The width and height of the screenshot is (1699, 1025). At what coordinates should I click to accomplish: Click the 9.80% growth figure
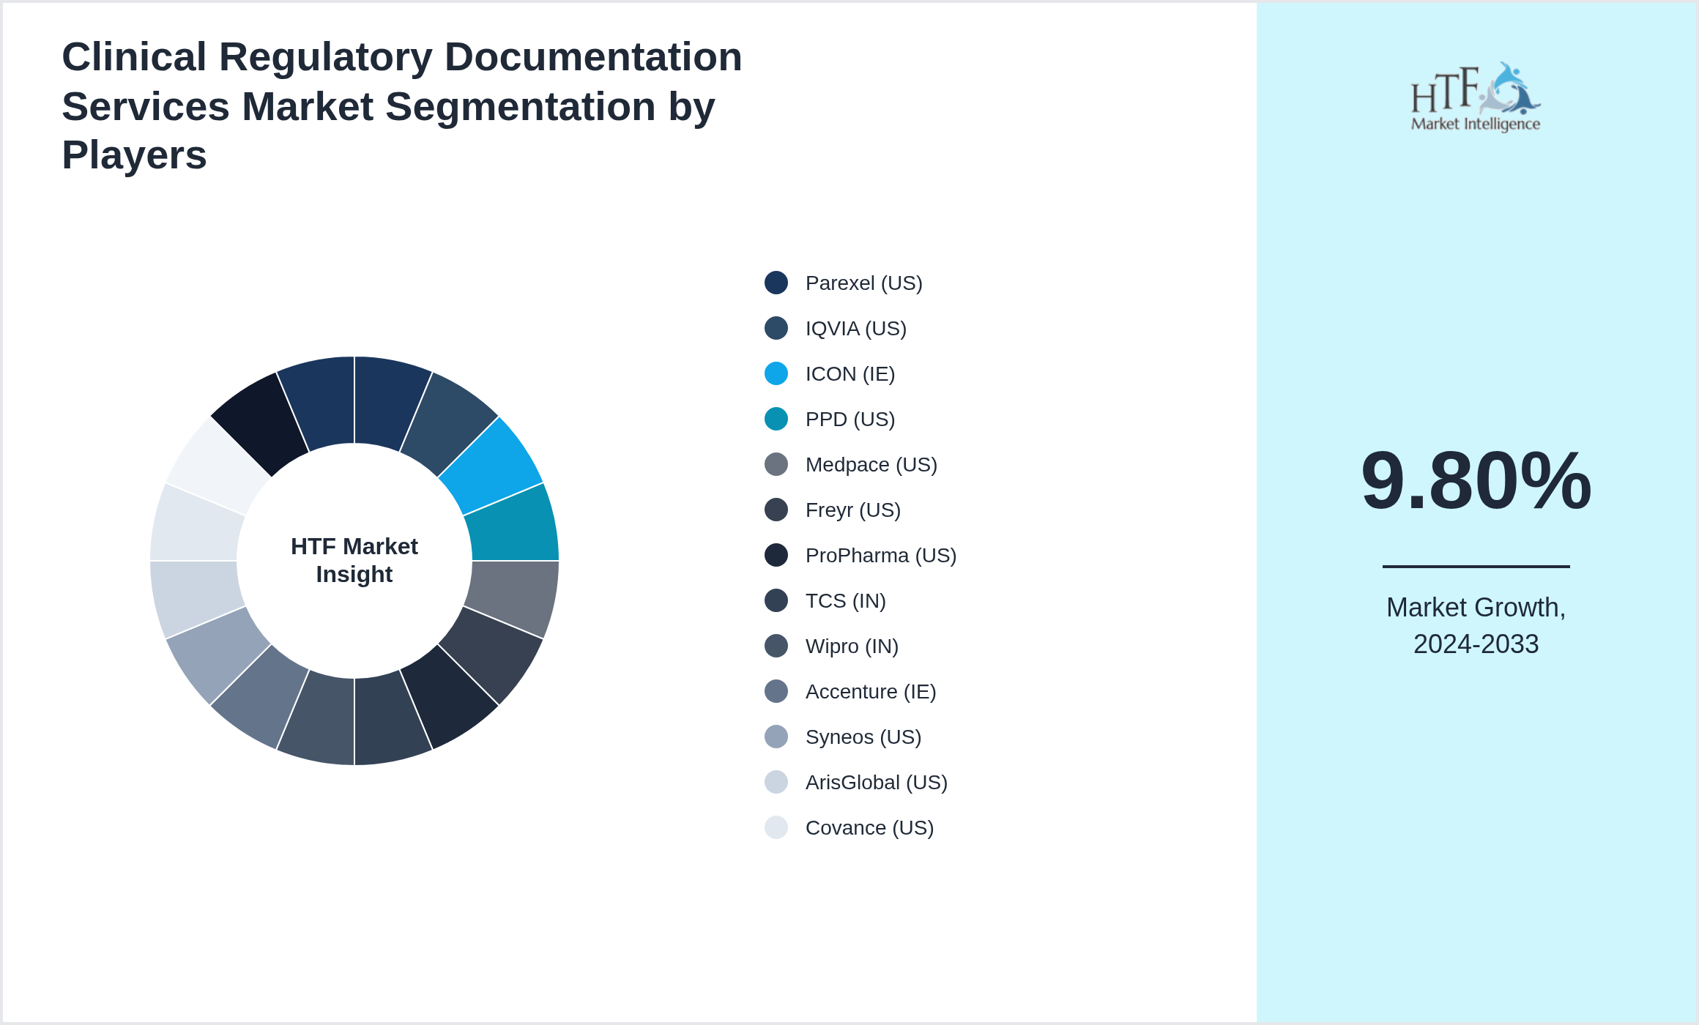pyautogui.click(x=1476, y=481)
